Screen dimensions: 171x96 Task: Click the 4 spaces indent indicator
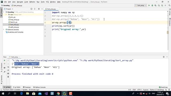[146, 90]
